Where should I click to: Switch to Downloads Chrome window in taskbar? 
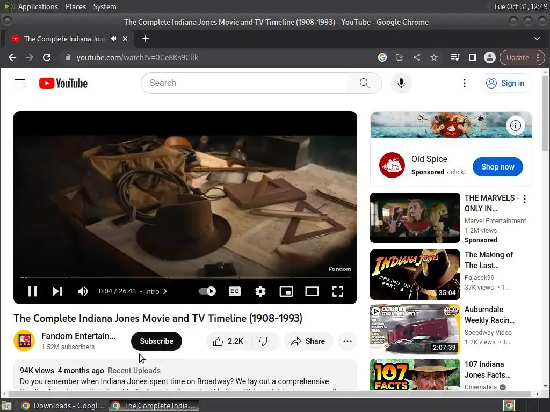click(x=63, y=406)
